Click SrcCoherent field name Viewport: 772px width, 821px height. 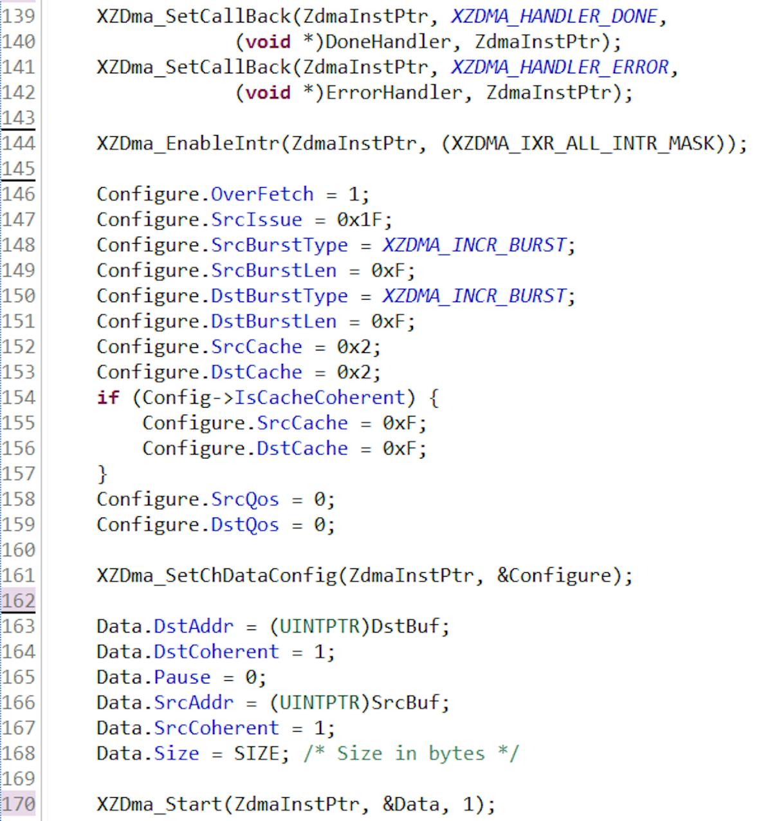(x=216, y=728)
